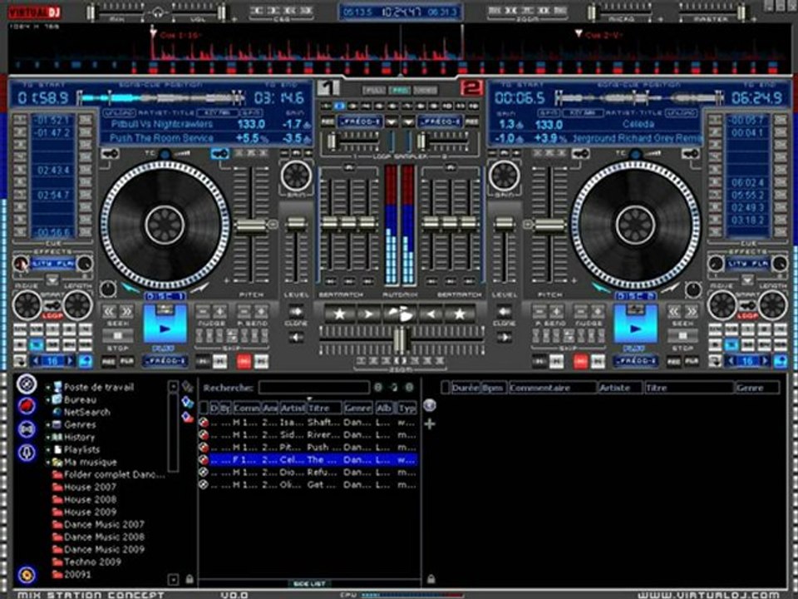The width and height of the screenshot is (798, 599).
Task: Open the deck 2 effects dropdown arrow
Action: [747, 280]
